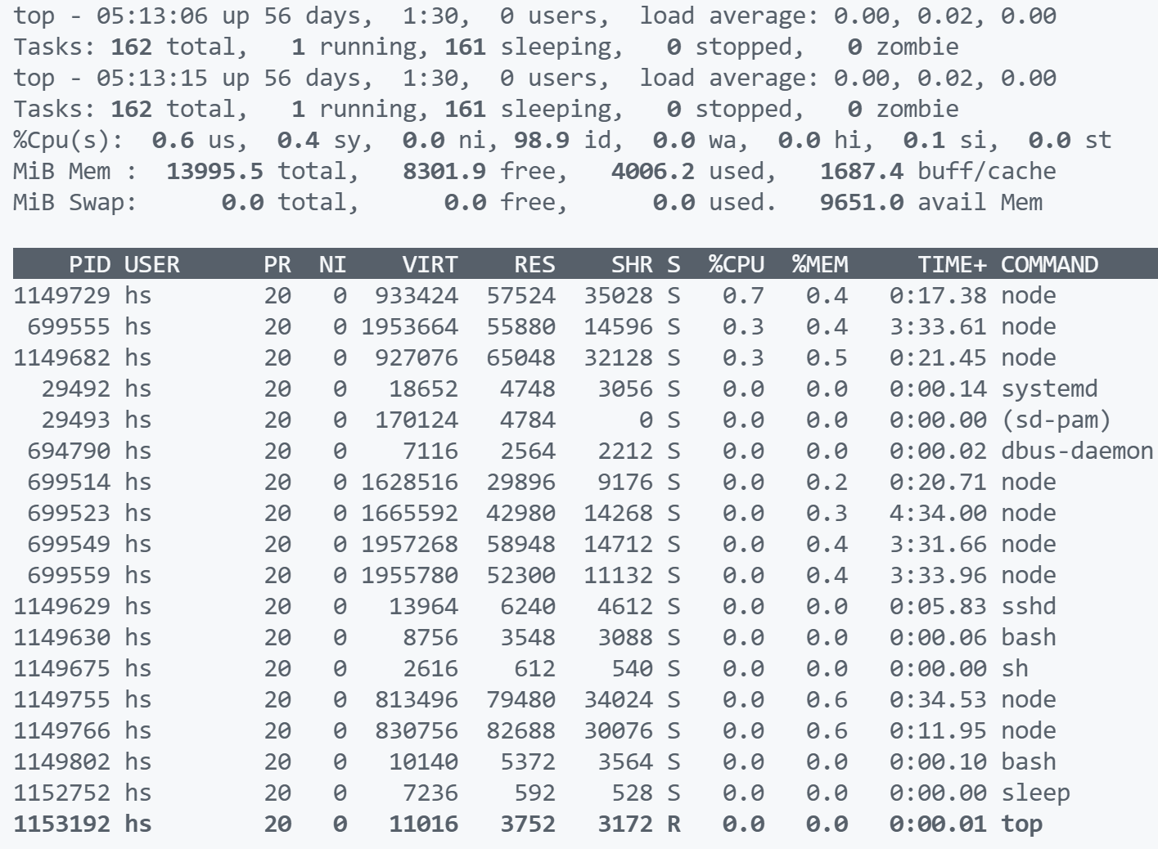Screen dimensions: 1158x849
Task: Click the %CPU column header
Action: click(x=737, y=264)
